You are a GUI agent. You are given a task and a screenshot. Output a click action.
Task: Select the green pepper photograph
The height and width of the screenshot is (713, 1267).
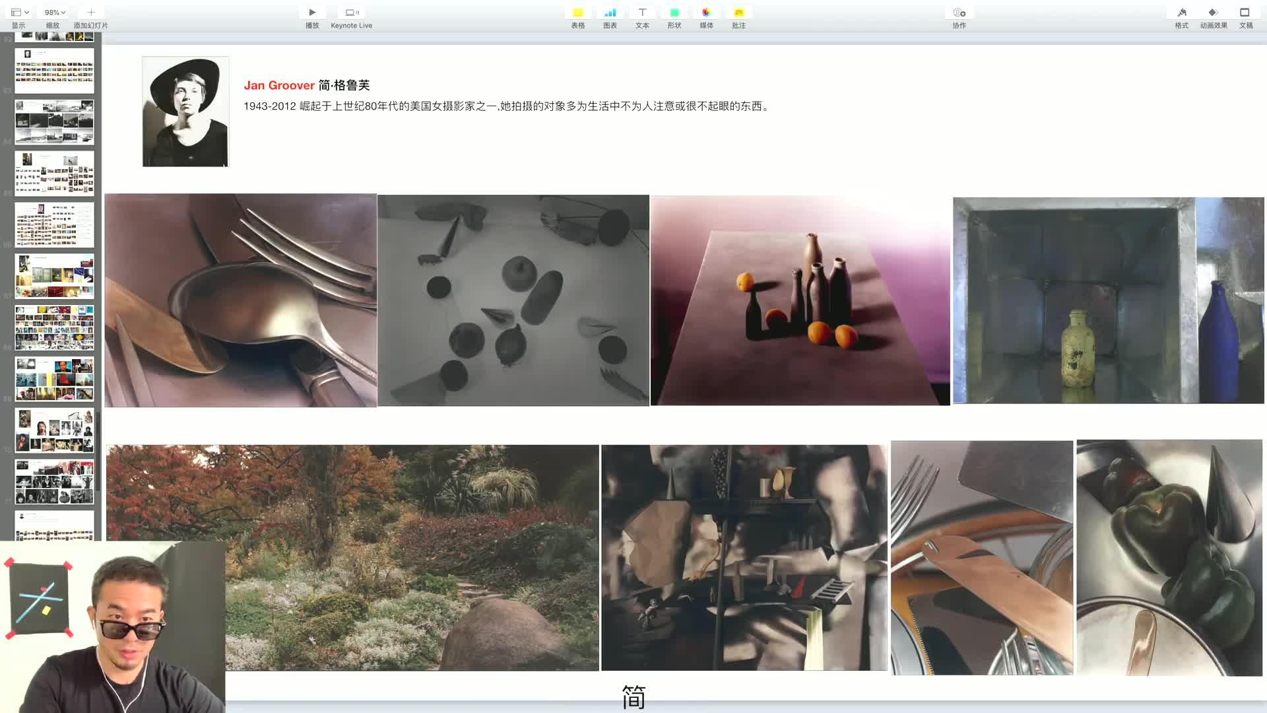[1169, 558]
